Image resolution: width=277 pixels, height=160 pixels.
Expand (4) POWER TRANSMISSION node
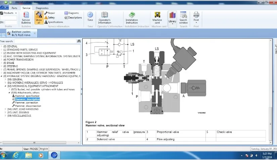(x=2, y=59)
